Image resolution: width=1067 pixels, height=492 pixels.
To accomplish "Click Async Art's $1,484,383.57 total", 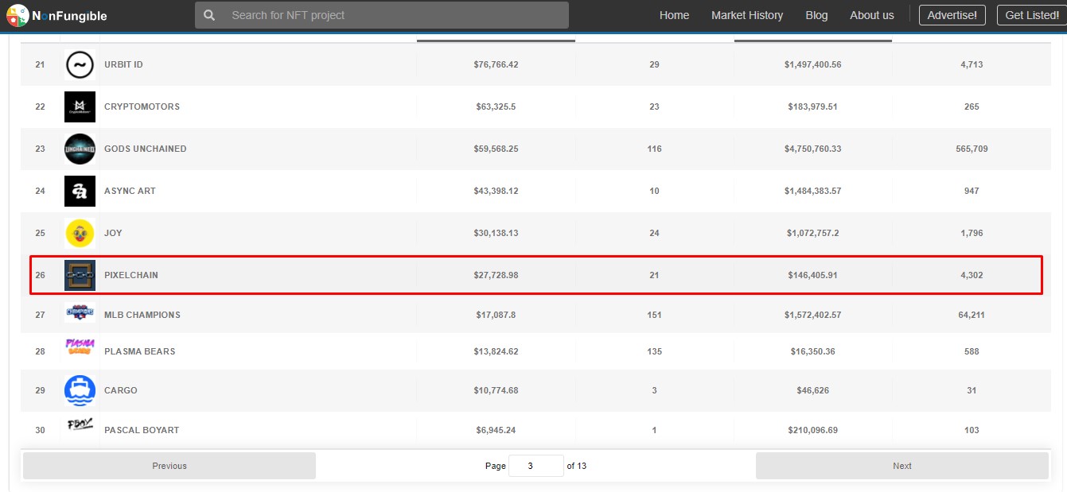I will tap(812, 191).
